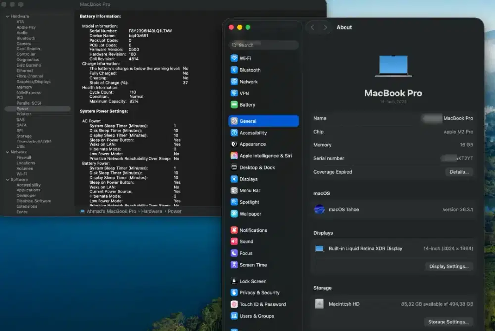
Task: Collapse the Hardware tree section
Action: pyautogui.click(x=7, y=17)
